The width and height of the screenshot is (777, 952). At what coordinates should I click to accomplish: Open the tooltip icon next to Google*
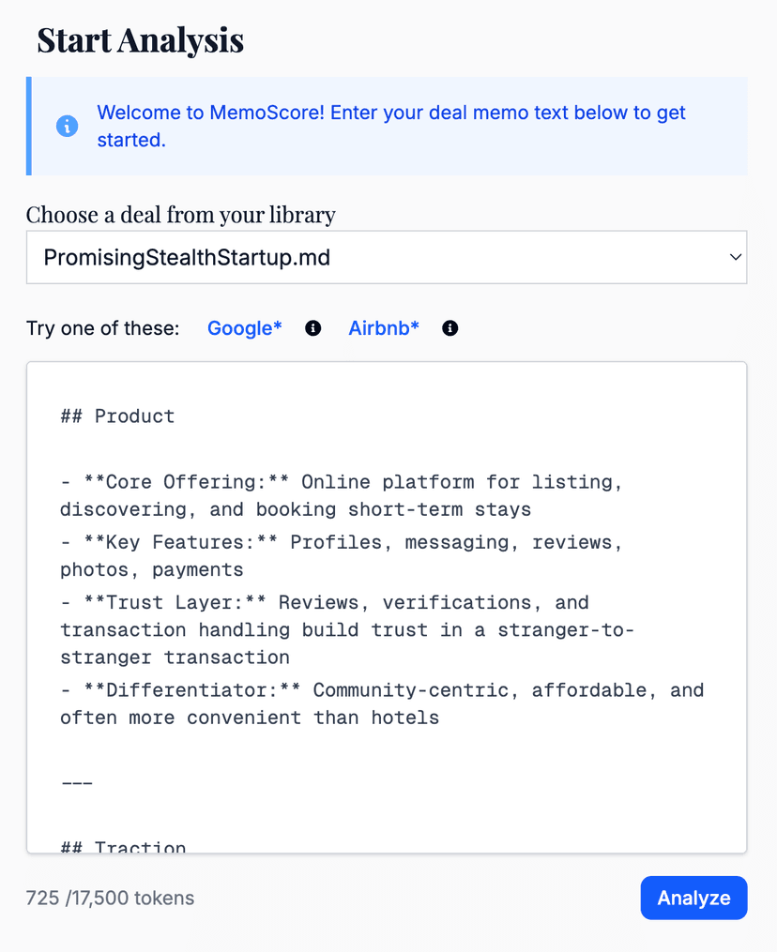point(312,327)
